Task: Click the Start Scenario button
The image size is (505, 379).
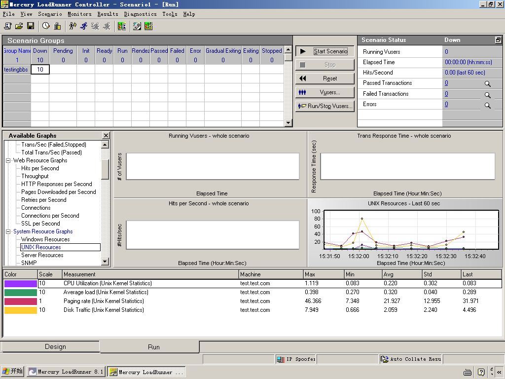Action: point(325,51)
